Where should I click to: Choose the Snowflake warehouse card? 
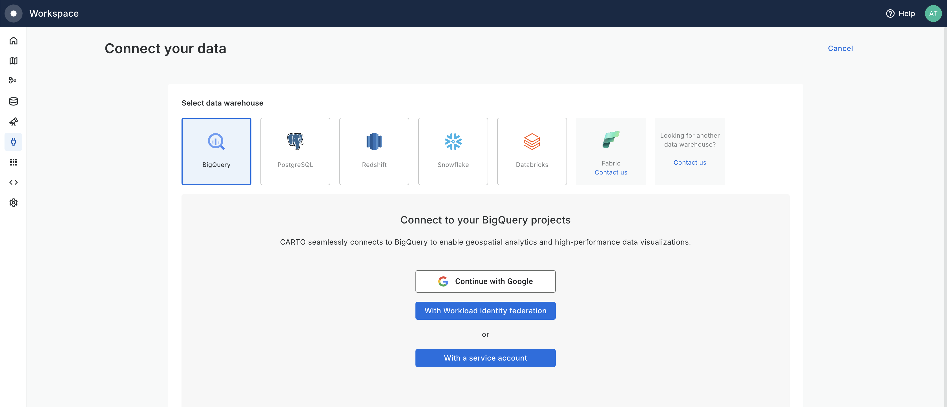tap(453, 151)
